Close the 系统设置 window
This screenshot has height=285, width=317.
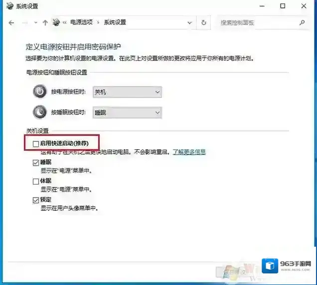[304, 6]
